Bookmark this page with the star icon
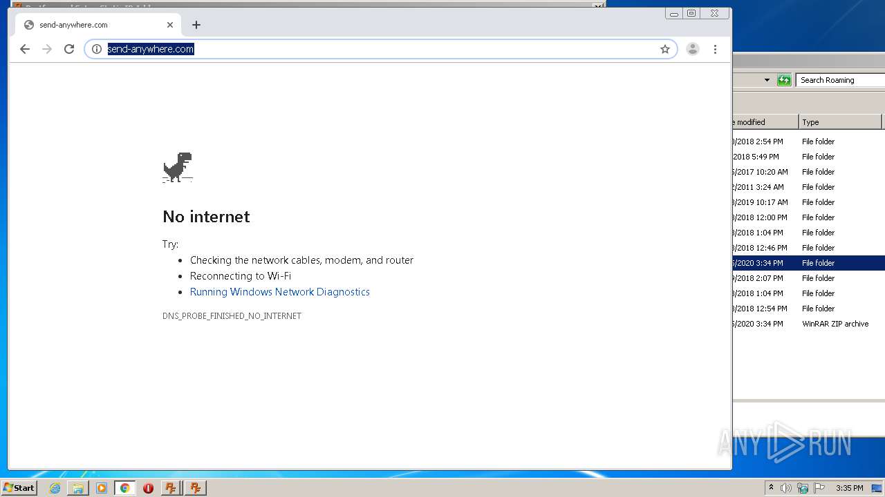This screenshot has width=885, height=497. pyautogui.click(x=665, y=49)
